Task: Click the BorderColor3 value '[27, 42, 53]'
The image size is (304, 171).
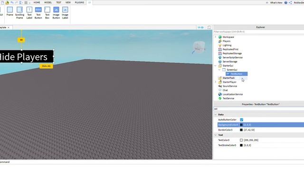Action: [249, 130]
